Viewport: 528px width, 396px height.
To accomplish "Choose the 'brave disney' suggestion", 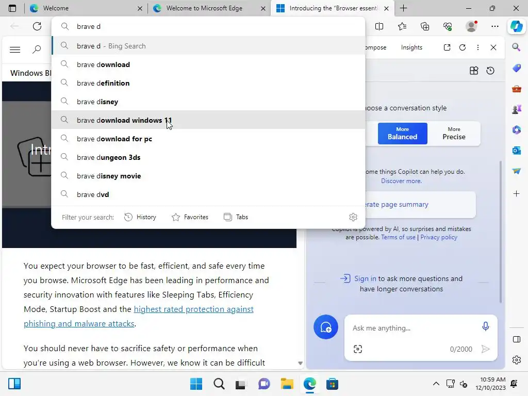I will point(208,102).
